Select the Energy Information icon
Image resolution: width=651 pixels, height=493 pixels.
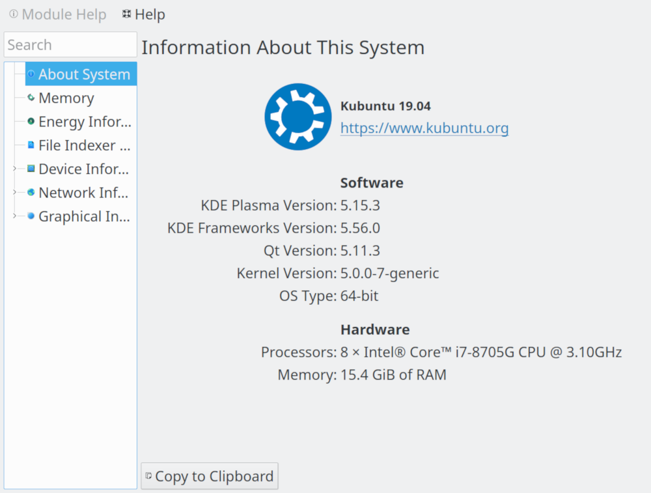pyautogui.click(x=31, y=122)
